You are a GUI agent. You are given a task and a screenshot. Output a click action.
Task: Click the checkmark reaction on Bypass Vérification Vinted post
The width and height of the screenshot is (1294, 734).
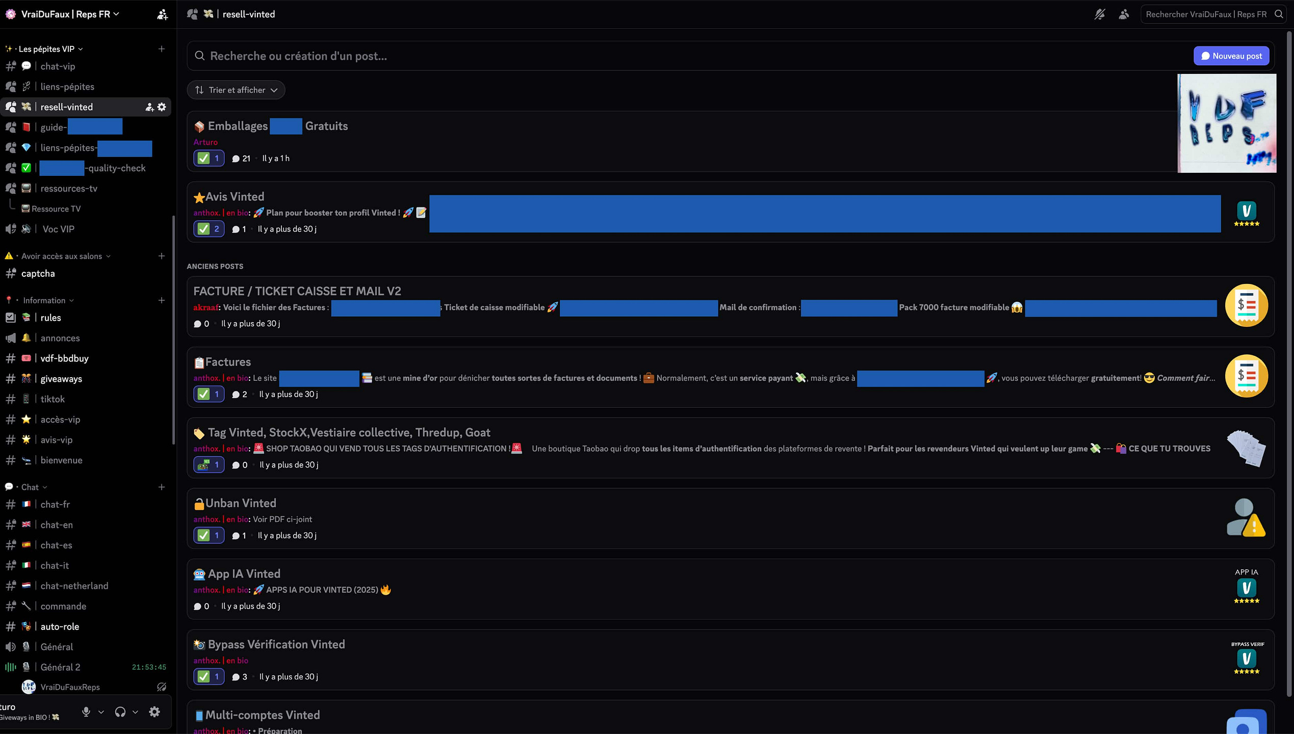[x=209, y=676]
